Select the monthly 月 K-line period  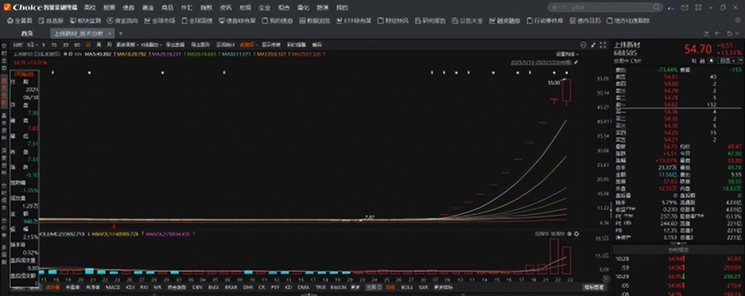[109, 44]
